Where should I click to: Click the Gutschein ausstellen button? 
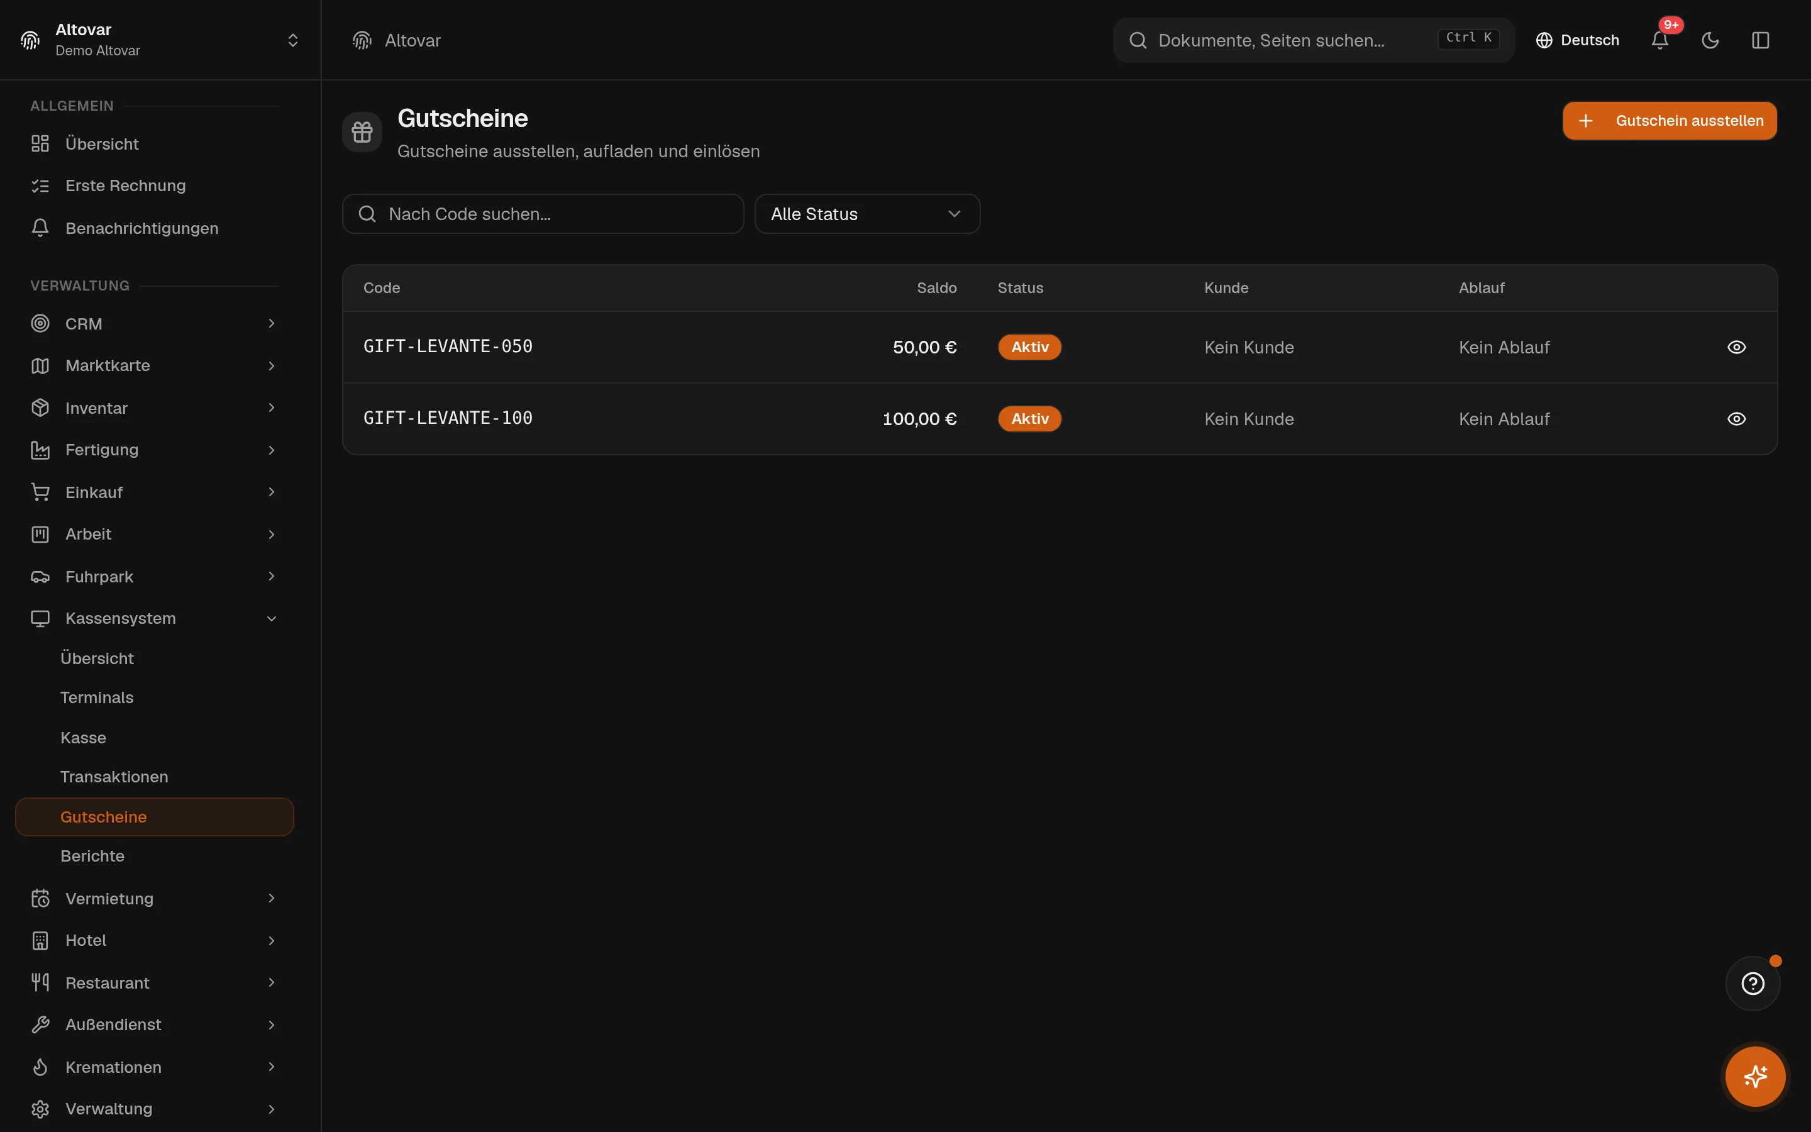tap(1670, 121)
